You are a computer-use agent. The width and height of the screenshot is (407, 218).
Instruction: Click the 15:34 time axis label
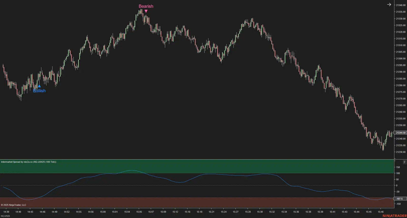[x=284, y=212]
